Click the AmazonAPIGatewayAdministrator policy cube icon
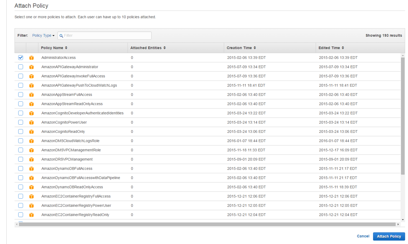 32,67
